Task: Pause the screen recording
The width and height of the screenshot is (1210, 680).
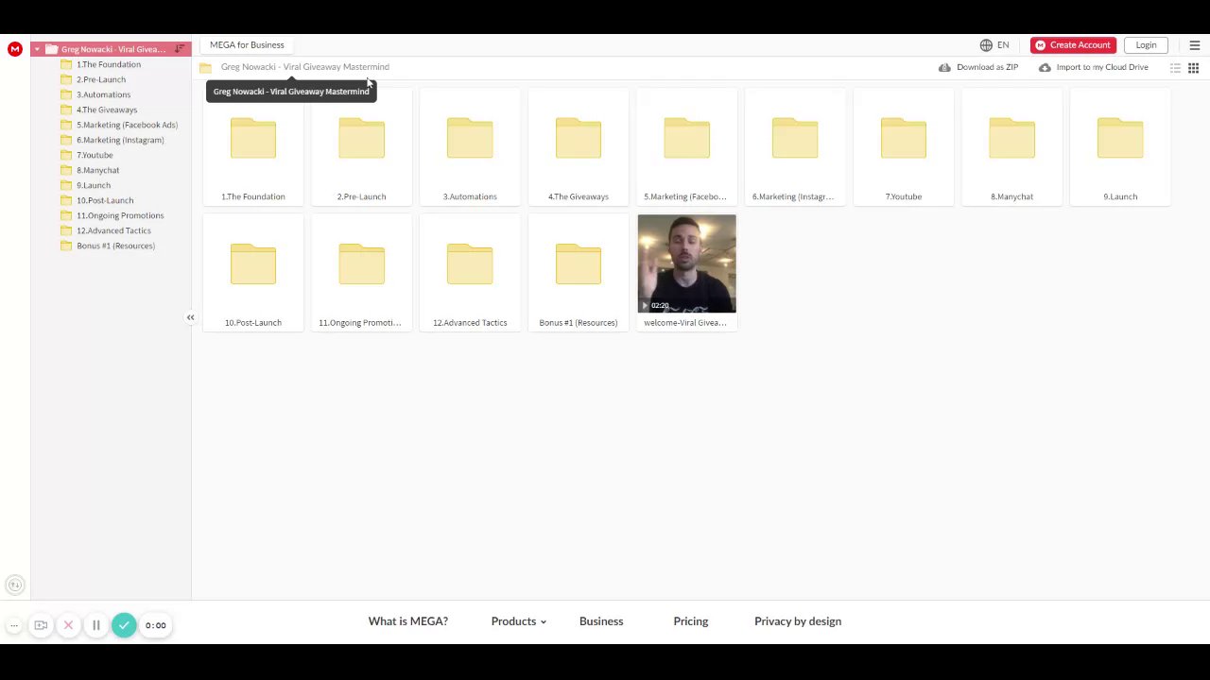Action: point(95,625)
